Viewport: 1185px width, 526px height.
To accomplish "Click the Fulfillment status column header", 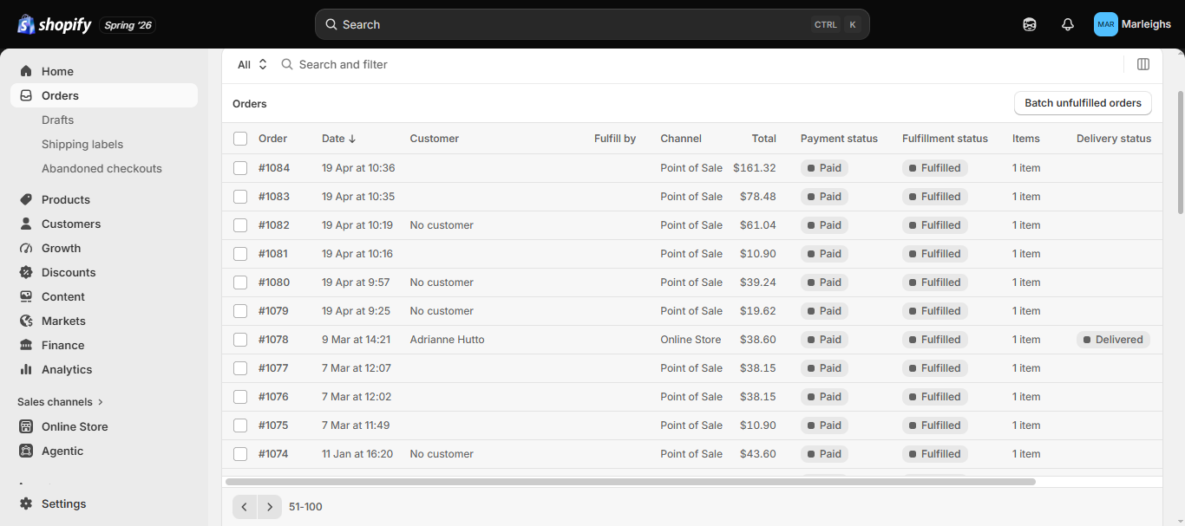I will [x=945, y=139].
